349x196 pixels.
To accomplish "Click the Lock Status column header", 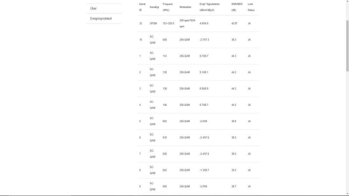I will tap(251, 7).
